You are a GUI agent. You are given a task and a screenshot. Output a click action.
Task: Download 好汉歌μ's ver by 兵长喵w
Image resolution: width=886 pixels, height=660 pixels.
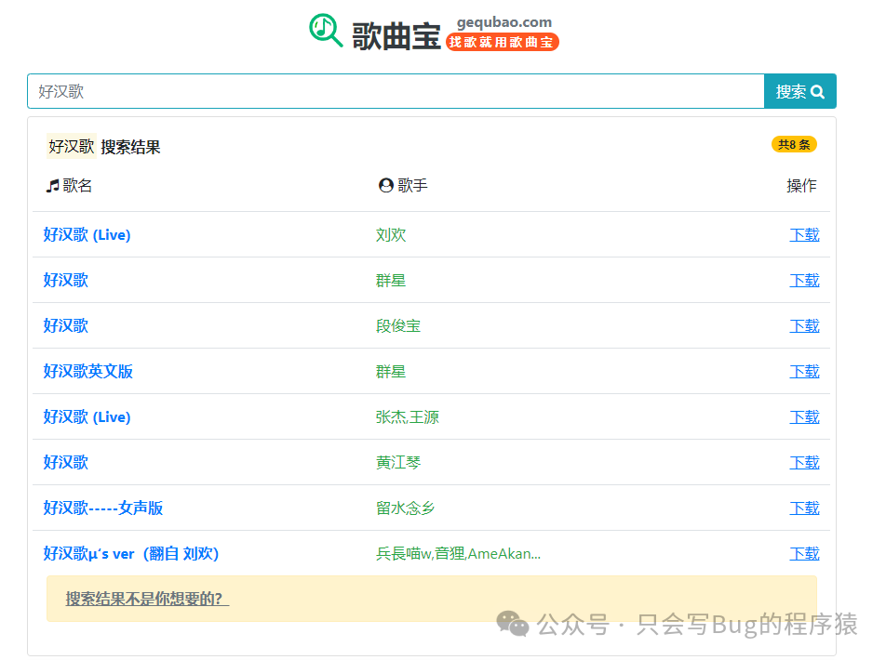pyautogui.click(x=804, y=553)
